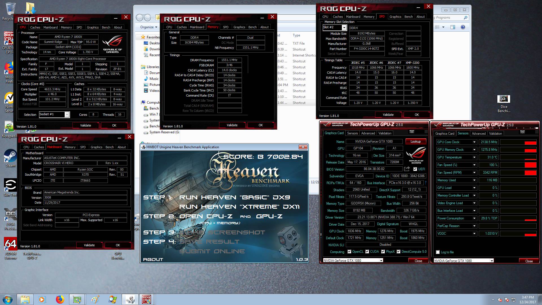542x305 pixels.
Task: Toggle the PhysX checkbox
Action: tap(383, 252)
